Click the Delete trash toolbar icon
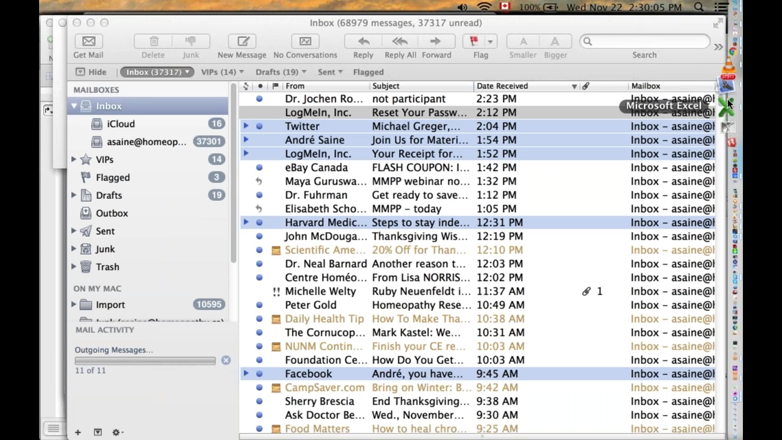The height and width of the screenshot is (440, 782). 154,41
